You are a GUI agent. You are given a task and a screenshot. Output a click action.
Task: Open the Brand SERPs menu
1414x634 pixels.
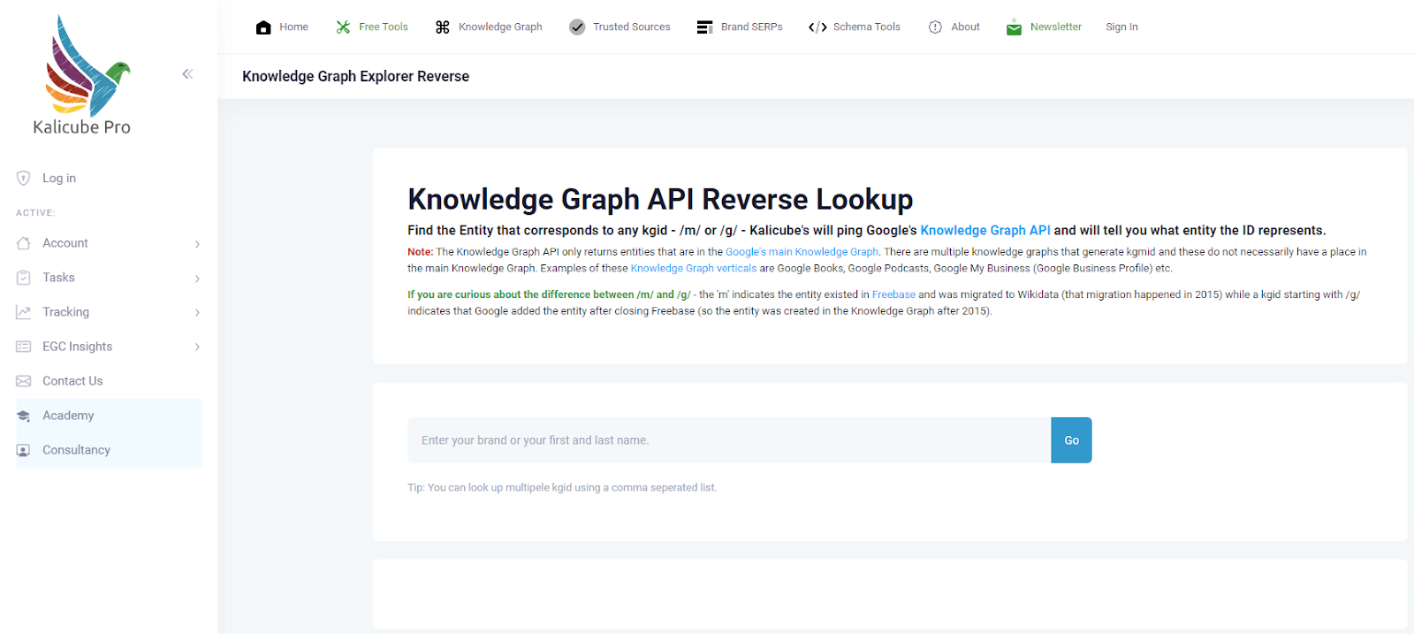point(751,27)
